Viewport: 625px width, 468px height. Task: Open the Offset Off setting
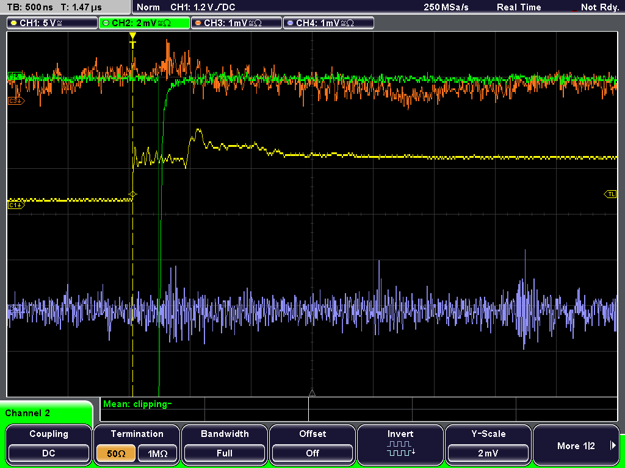click(x=312, y=444)
